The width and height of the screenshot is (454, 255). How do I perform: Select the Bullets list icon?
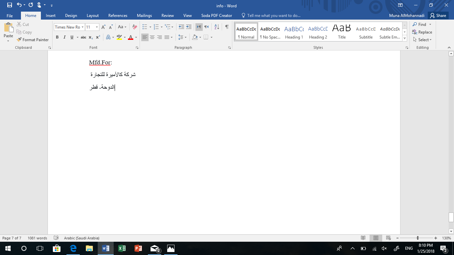145,27
